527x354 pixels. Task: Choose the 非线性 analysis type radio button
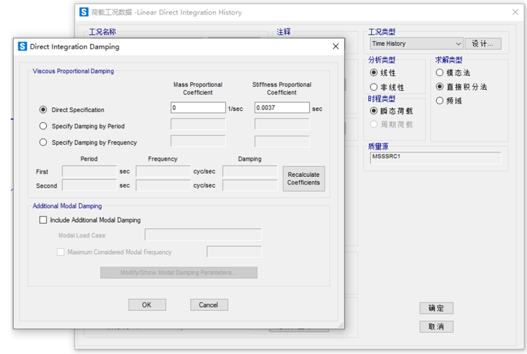coord(373,87)
